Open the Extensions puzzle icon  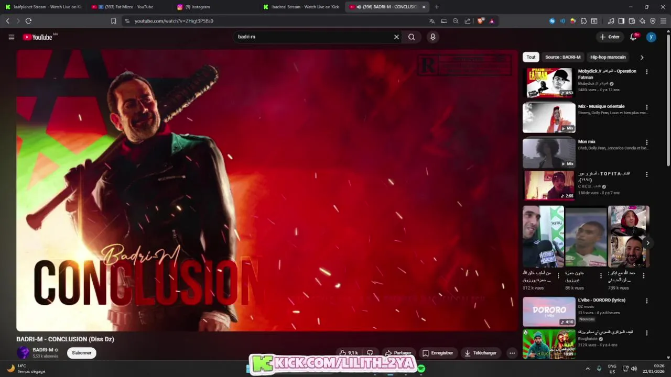pyautogui.click(x=583, y=21)
